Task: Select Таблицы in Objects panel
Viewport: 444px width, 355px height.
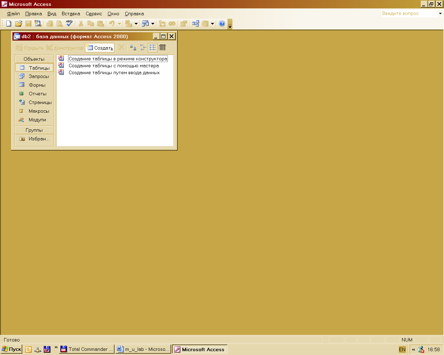Action: (x=34, y=68)
